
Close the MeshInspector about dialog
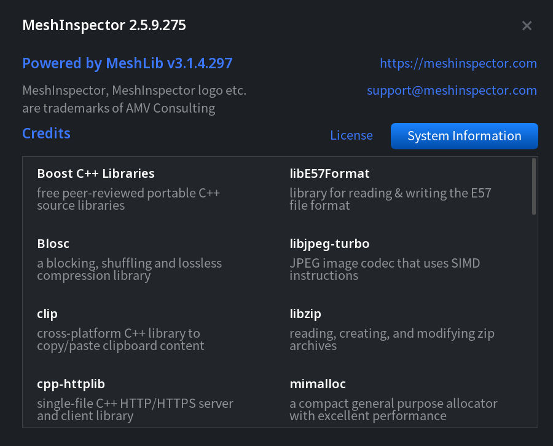[x=527, y=25]
